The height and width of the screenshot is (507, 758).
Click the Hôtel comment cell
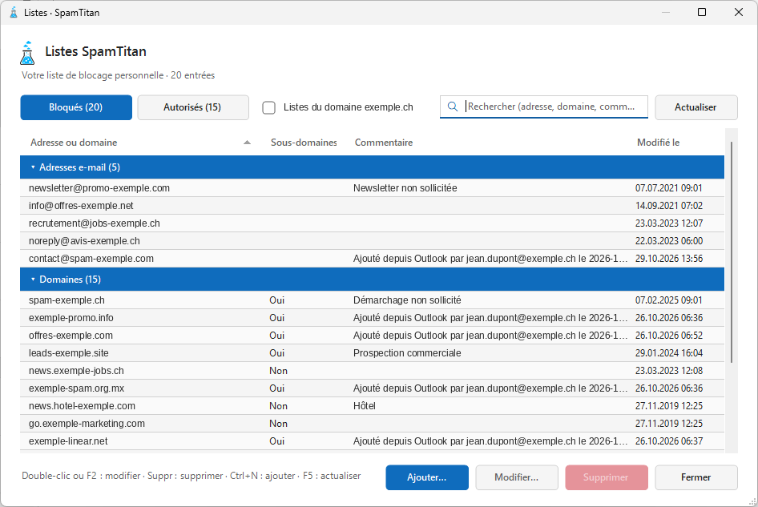(x=365, y=406)
